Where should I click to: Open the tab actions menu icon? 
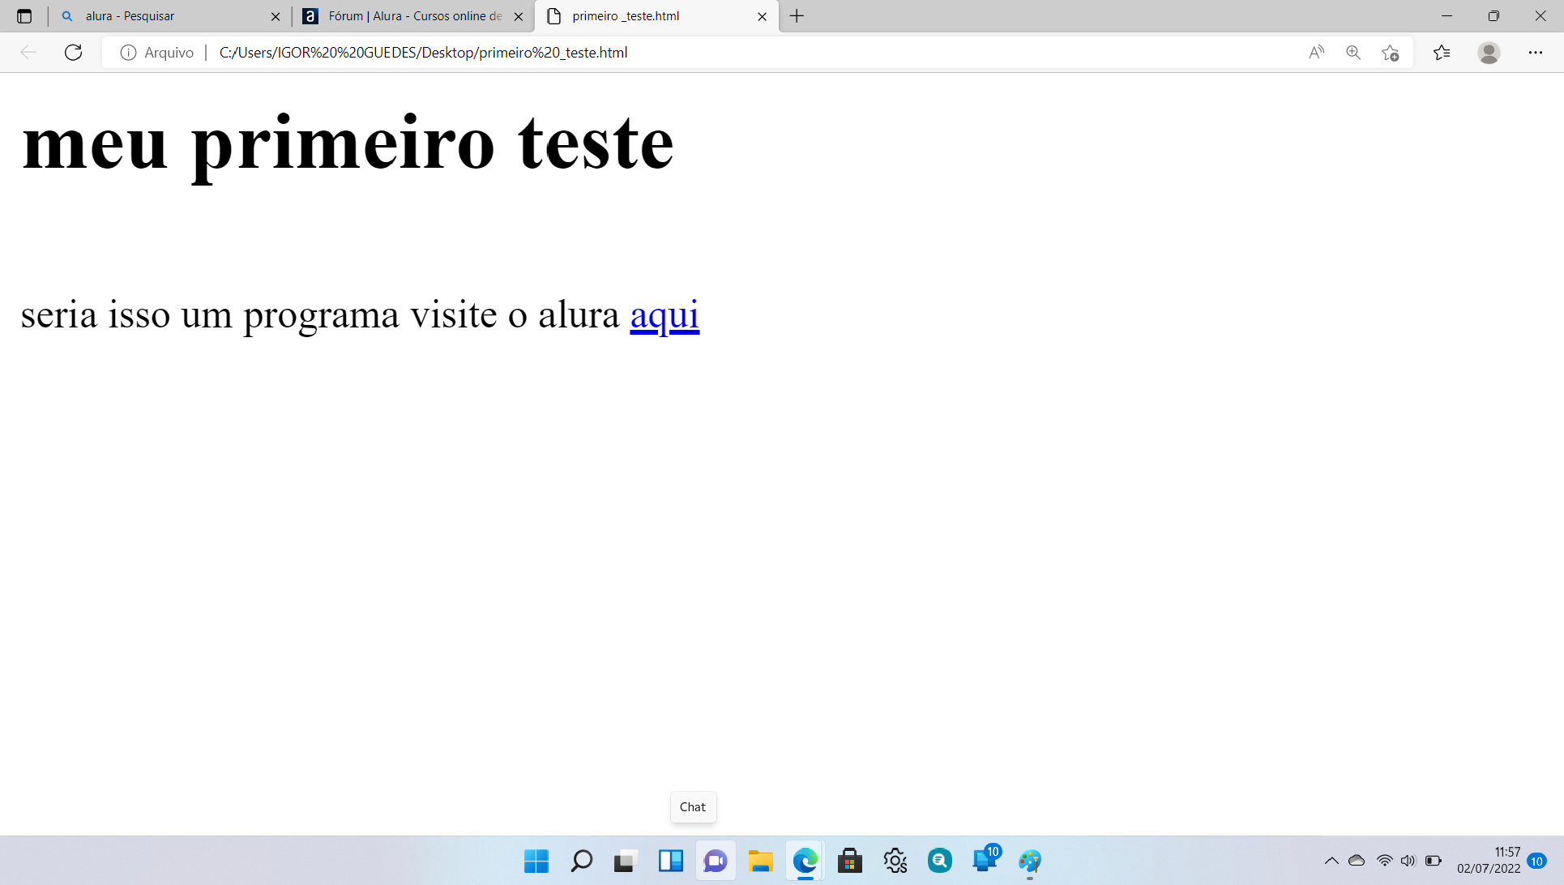[x=24, y=16]
